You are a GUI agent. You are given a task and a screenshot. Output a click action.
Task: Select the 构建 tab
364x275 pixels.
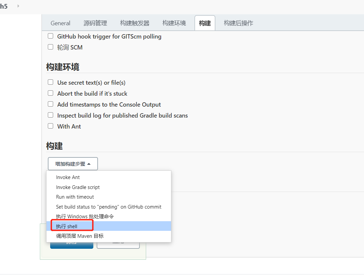pos(205,23)
